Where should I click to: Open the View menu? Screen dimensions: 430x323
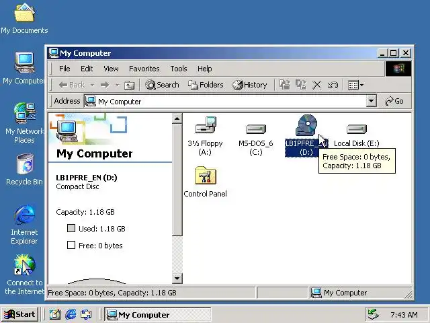point(111,69)
